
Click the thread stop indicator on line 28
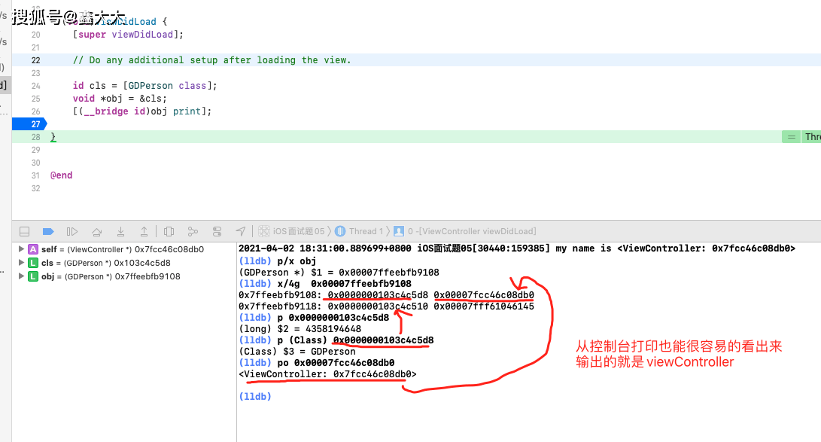coord(801,137)
